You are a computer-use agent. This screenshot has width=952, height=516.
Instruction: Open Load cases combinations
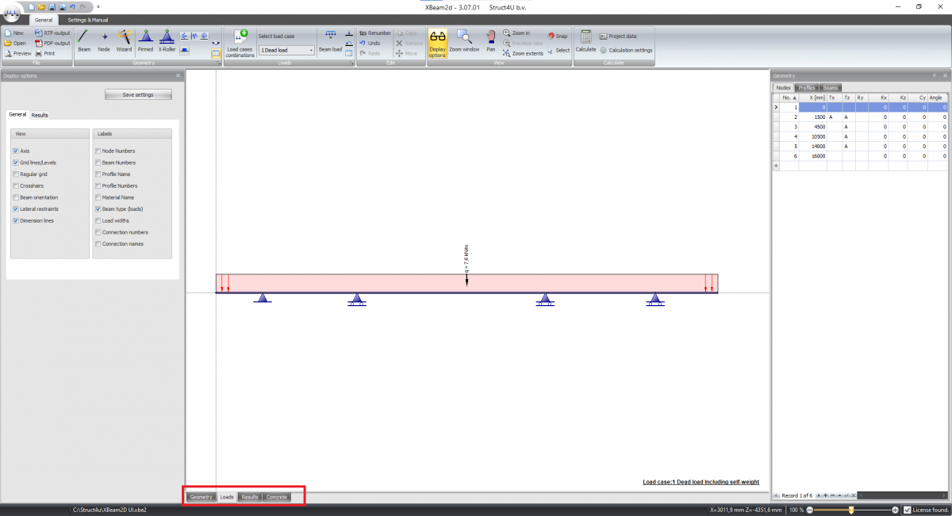pos(240,41)
